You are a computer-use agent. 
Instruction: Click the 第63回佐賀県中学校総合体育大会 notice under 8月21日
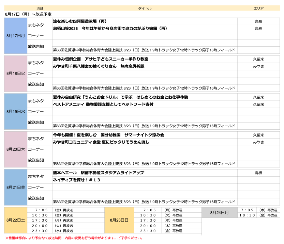[144, 202]
